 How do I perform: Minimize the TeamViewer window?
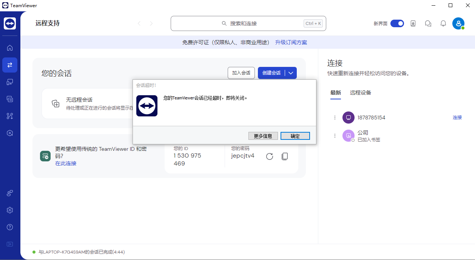pyautogui.click(x=433, y=5)
